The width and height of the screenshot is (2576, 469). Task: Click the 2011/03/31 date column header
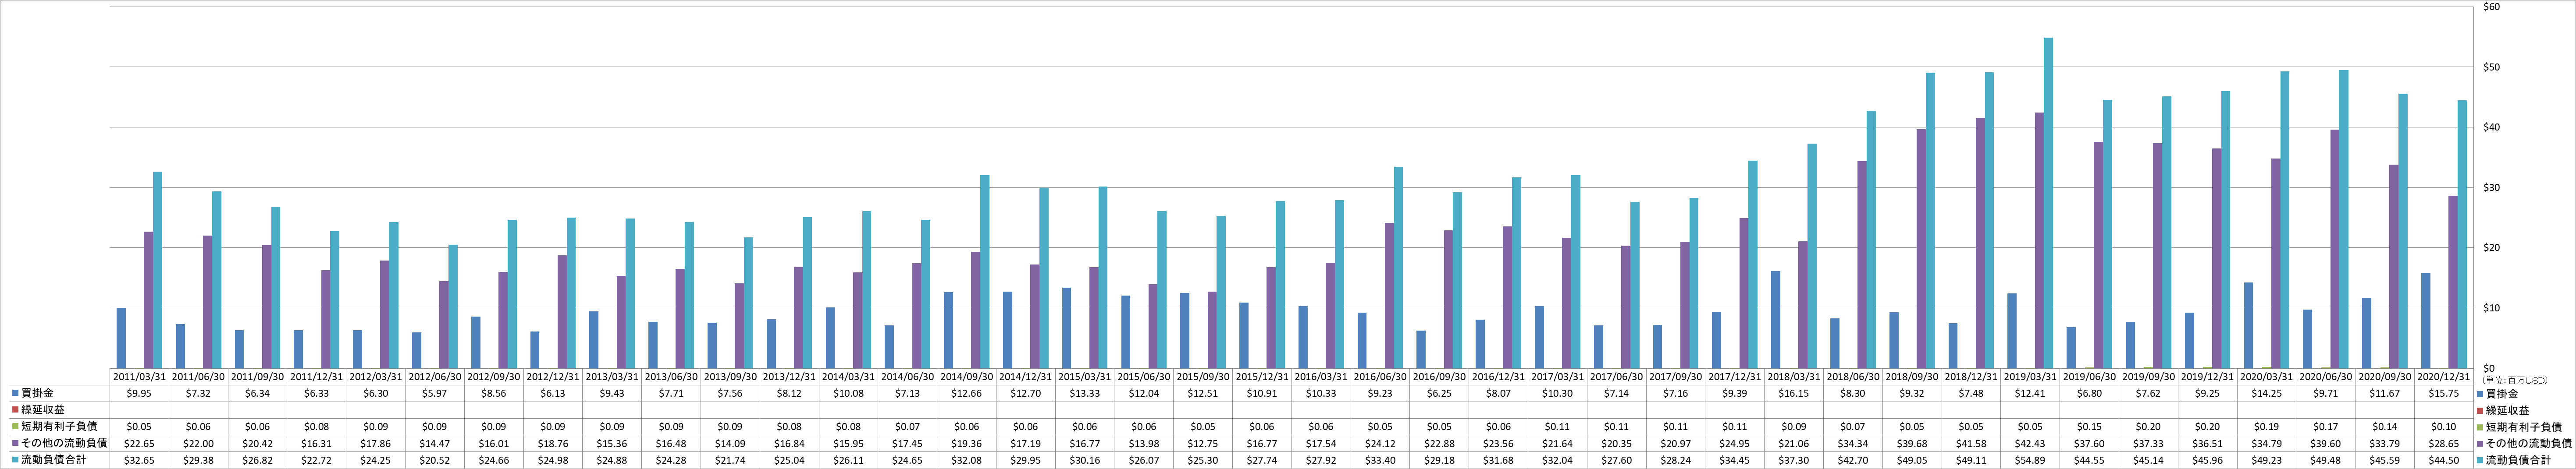pyautogui.click(x=139, y=377)
